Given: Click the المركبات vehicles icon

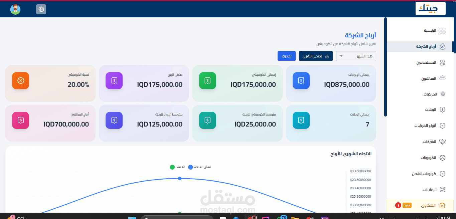Looking at the screenshot, I should click(x=442, y=94).
